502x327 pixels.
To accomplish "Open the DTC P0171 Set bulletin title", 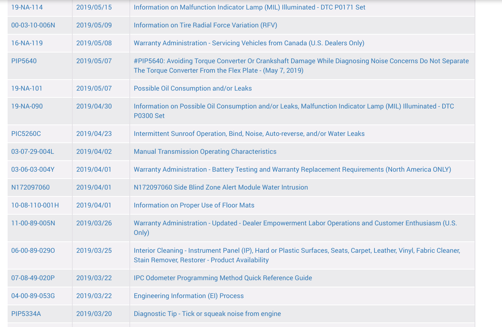I will 250,7.
